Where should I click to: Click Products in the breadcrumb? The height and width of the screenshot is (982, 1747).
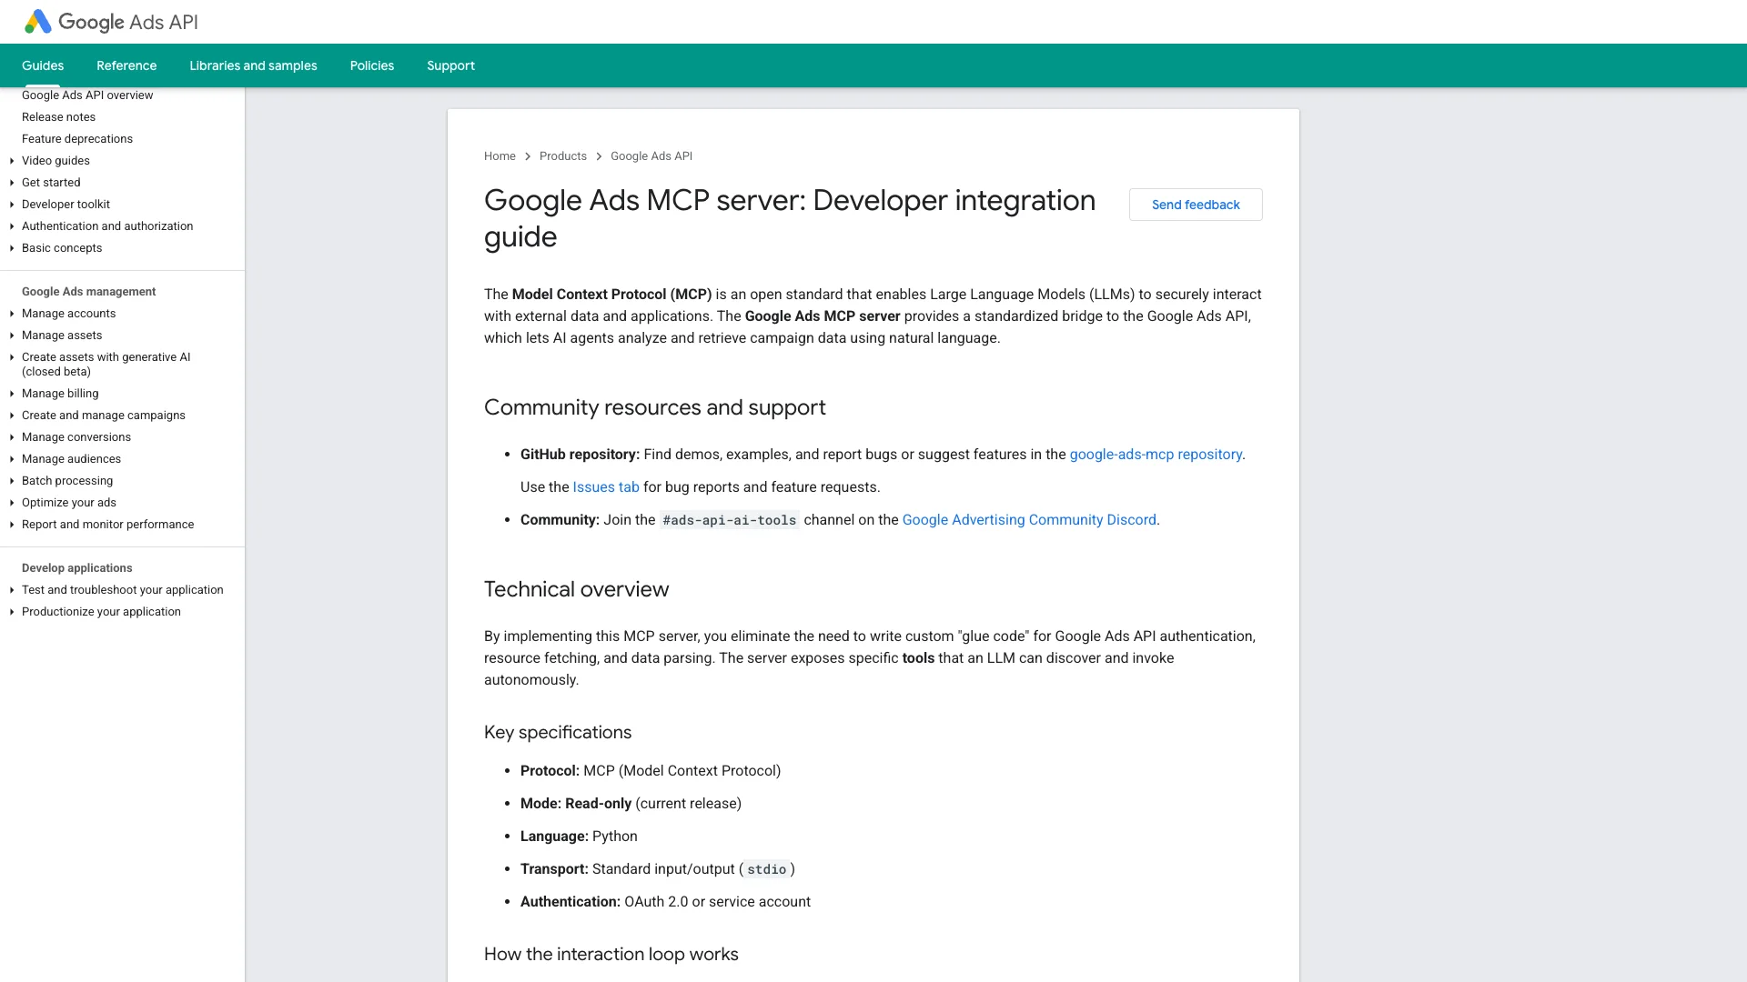(563, 156)
